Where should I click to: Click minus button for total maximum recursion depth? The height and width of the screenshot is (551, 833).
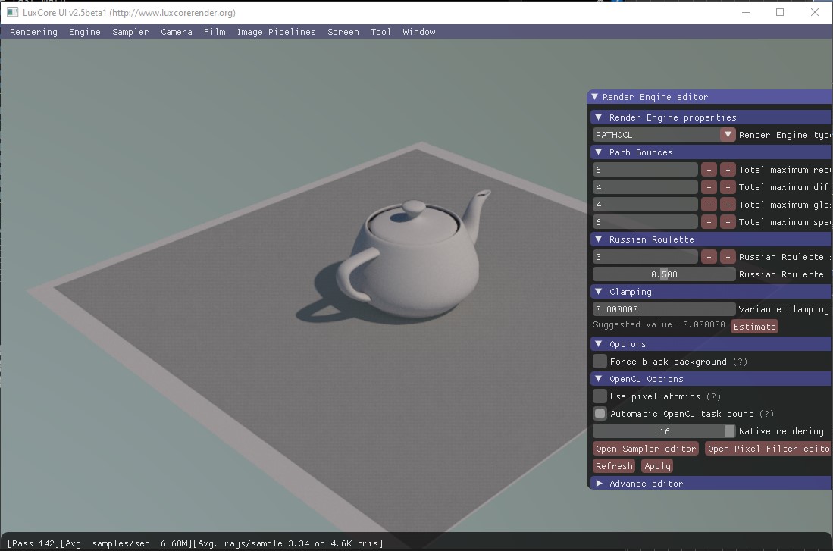[709, 170]
